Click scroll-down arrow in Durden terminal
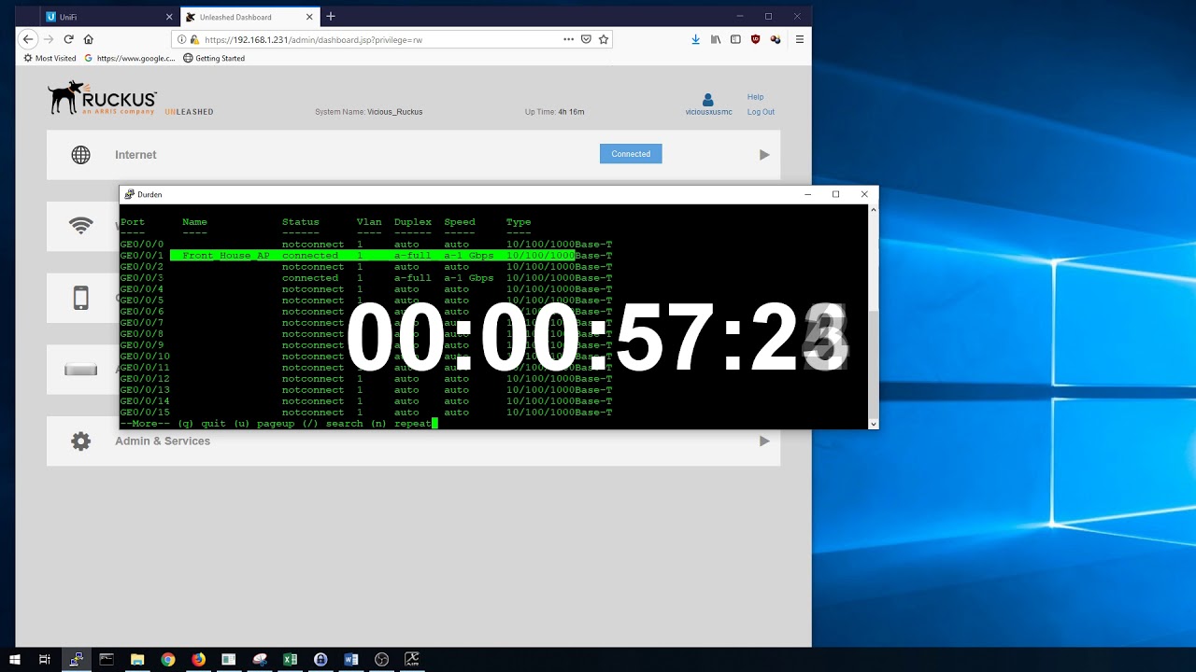This screenshot has height=672, width=1196. [874, 424]
